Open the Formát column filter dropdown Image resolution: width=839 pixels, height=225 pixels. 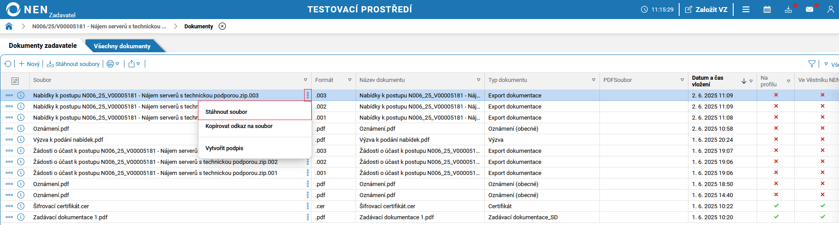click(x=350, y=80)
